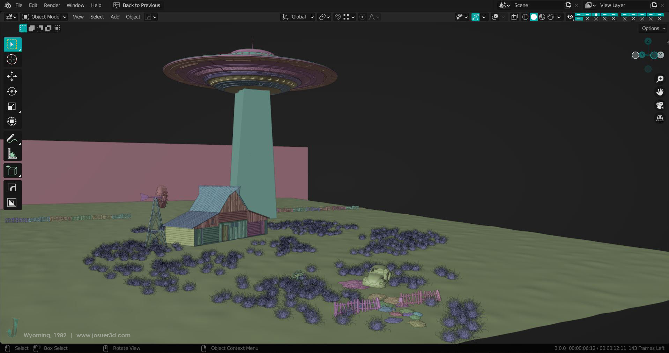The width and height of the screenshot is (669, 353).
Task: Add a new View Layer with copy icon
Action: click(654, 5)
